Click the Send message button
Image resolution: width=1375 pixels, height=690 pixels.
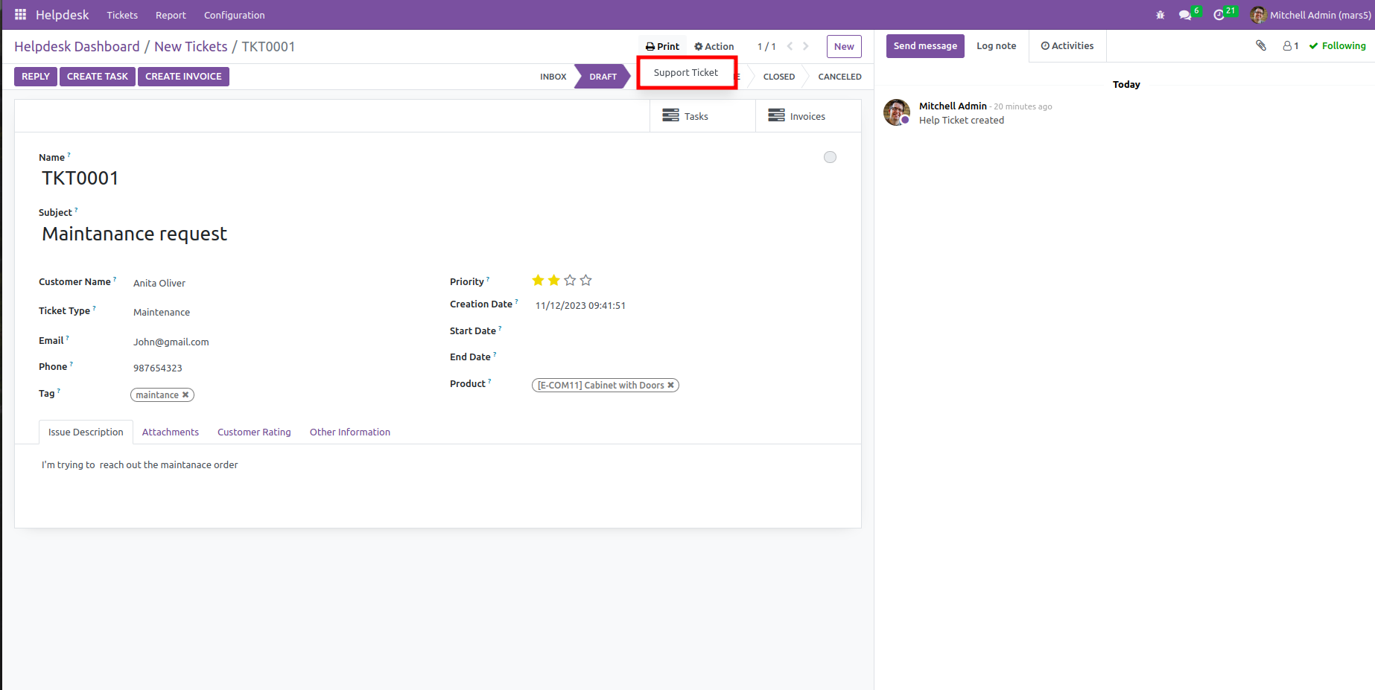(x=925, y=46)
